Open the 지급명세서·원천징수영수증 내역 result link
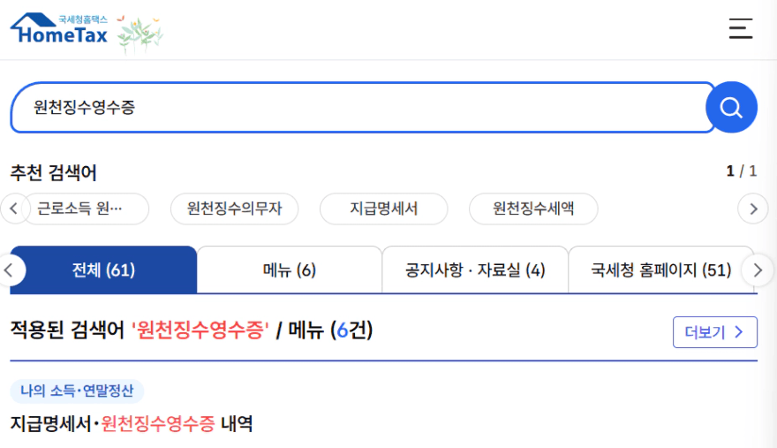Screen dimensions: 777x448 [132, 423]
